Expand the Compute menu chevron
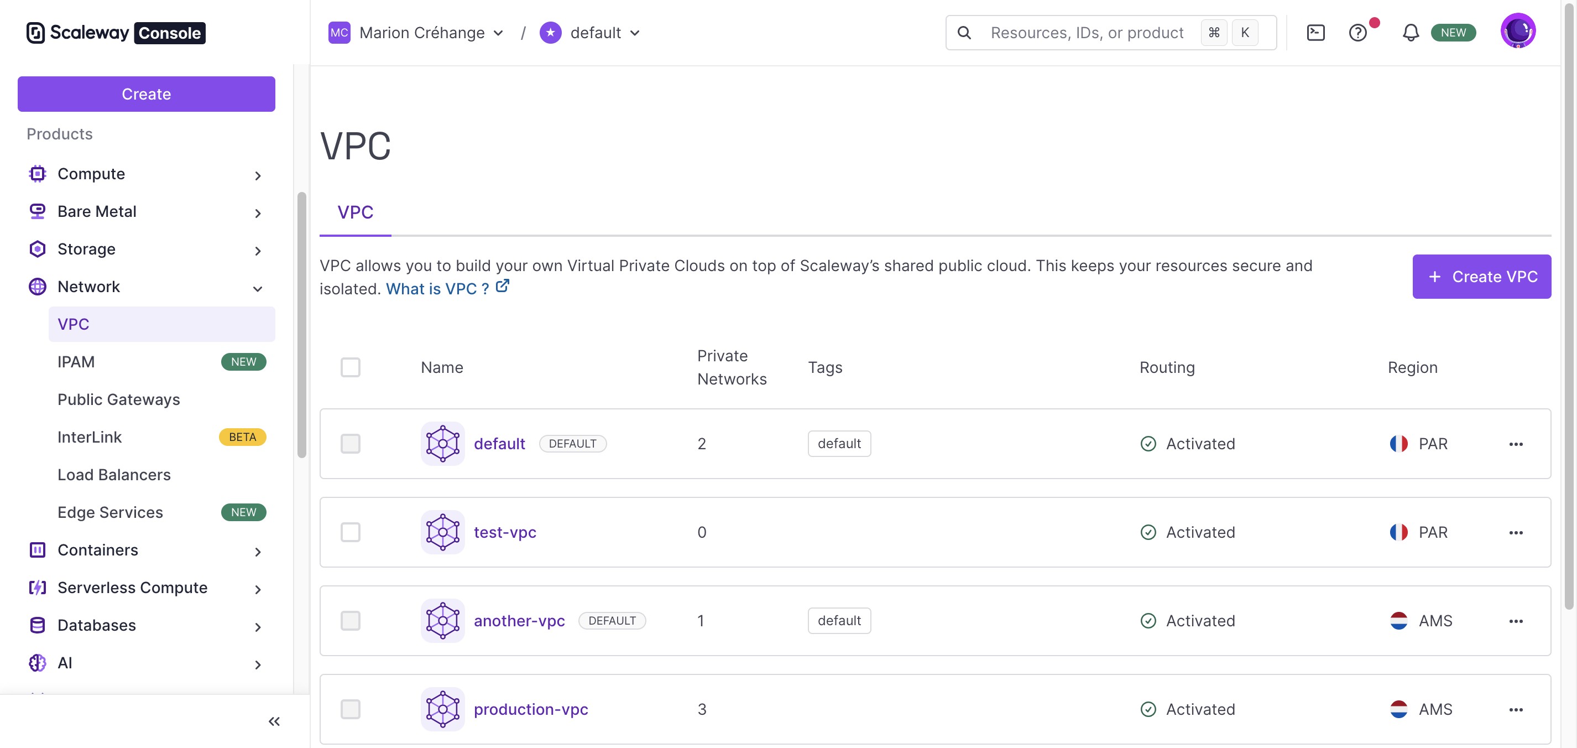 [258, 176]
